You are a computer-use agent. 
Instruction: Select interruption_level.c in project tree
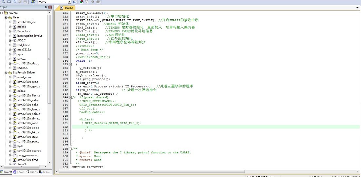[x=30, y=36]
